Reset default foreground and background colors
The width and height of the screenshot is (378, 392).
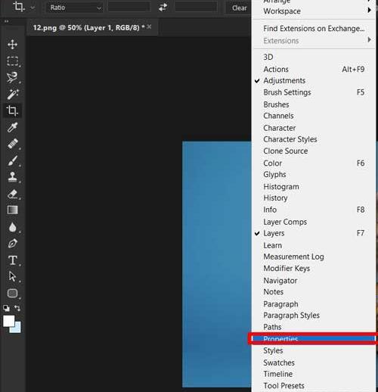[x=6, y=308]
